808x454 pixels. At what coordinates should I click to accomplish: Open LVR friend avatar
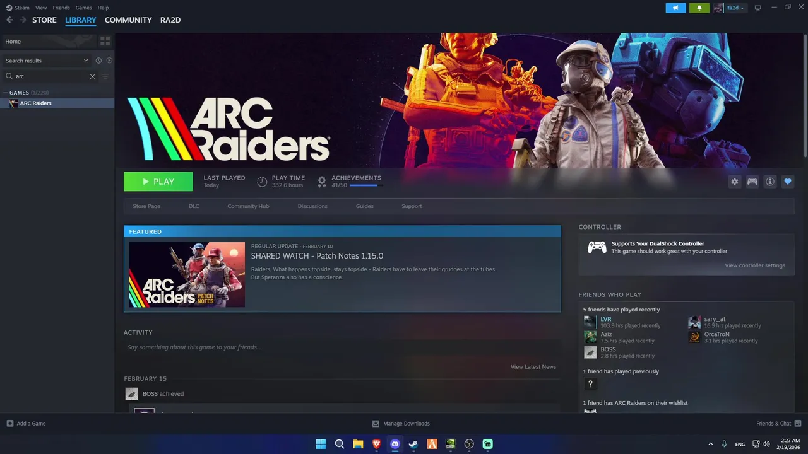coord(590,322)
